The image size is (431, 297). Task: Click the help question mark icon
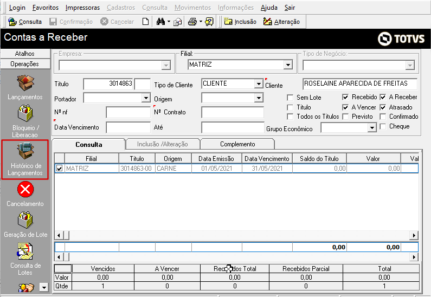click(209, 22)
